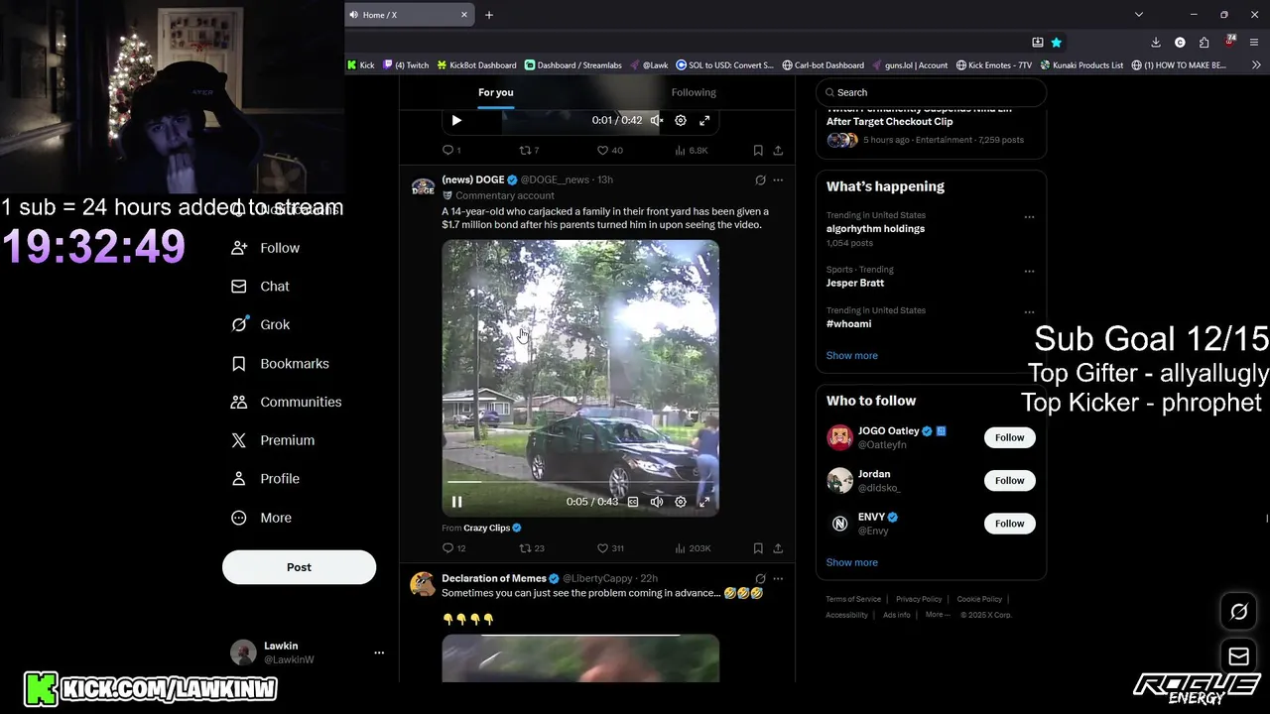The image size is (1270, 714).
Task: Open the Kick bookmark
Action: pos(360,65)
